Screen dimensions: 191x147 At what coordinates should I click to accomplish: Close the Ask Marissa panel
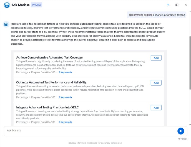(x=186, y=5)
